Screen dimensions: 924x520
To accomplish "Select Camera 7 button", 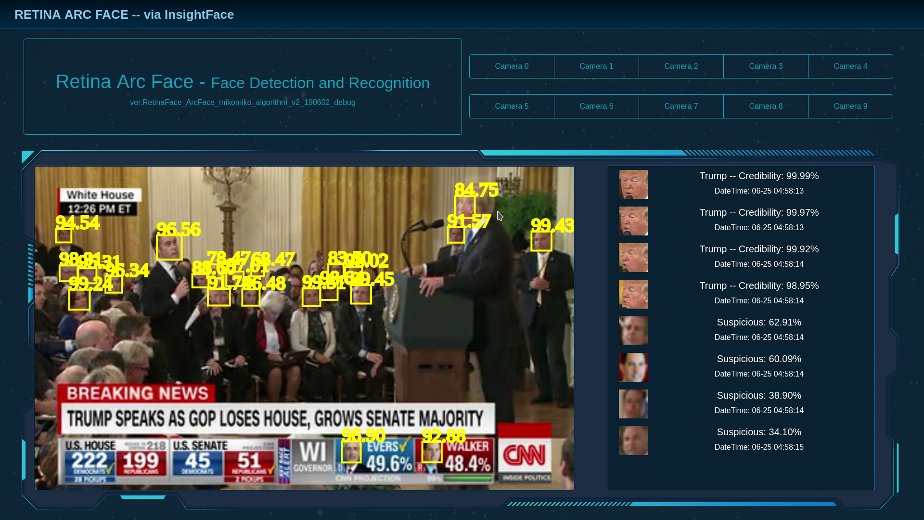I will (x=681, y=106).
